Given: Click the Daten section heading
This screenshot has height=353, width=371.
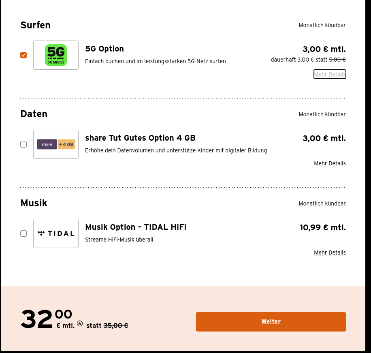Looking at the screenshot, I should (34, 114).
